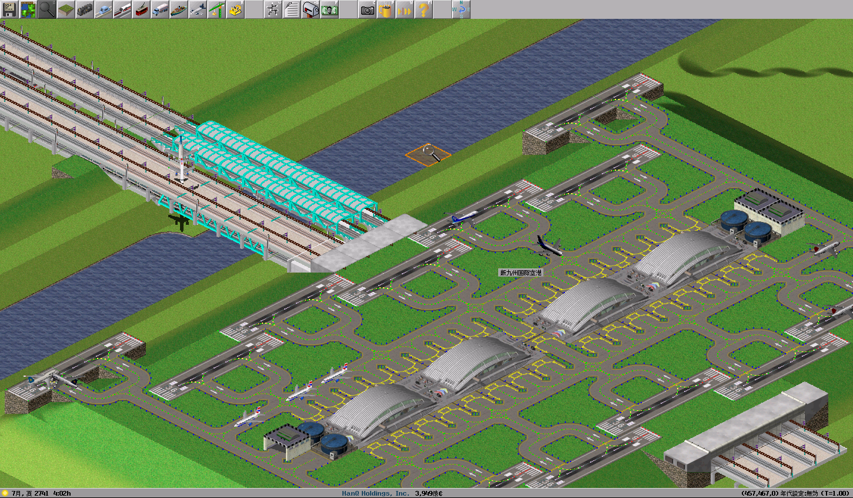Click the coordinates '(457,467,0)' in status bar
This screenshot has width=853, height=498.
[x=759, y=493]
